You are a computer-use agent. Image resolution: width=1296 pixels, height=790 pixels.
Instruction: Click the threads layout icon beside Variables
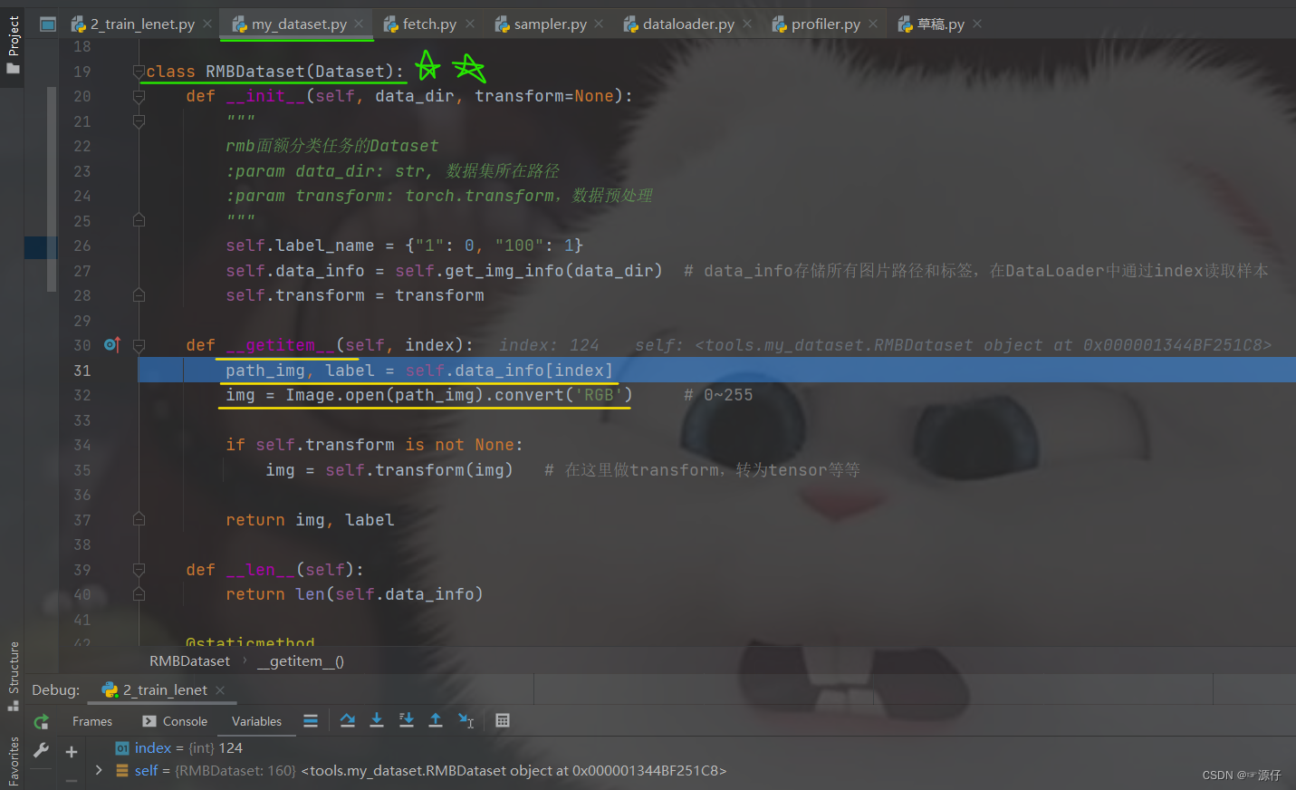[311, 721]
